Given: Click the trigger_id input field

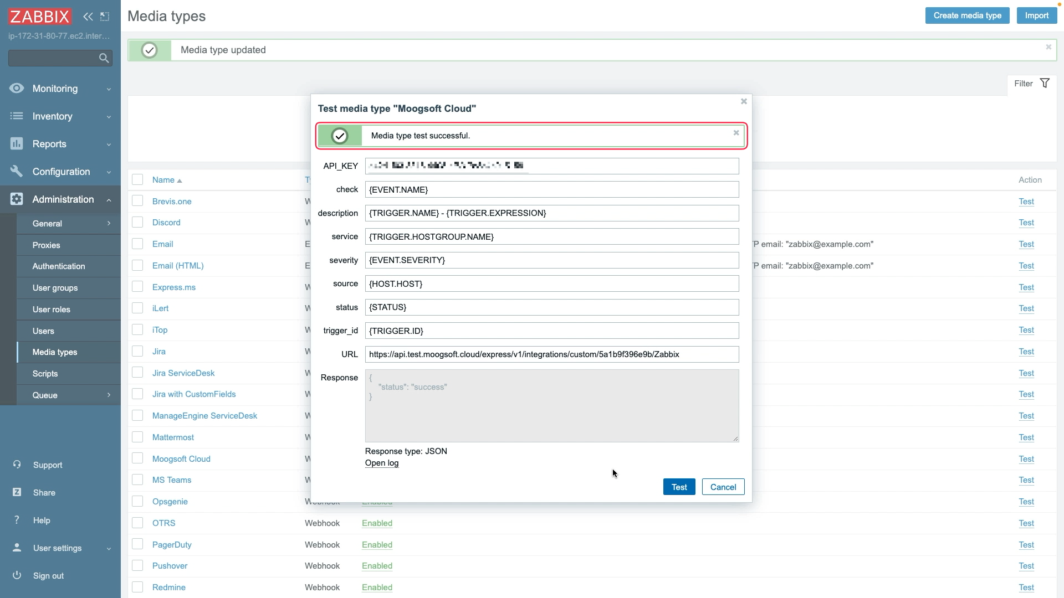Looking at the screenshot, I should coord(552,331).
